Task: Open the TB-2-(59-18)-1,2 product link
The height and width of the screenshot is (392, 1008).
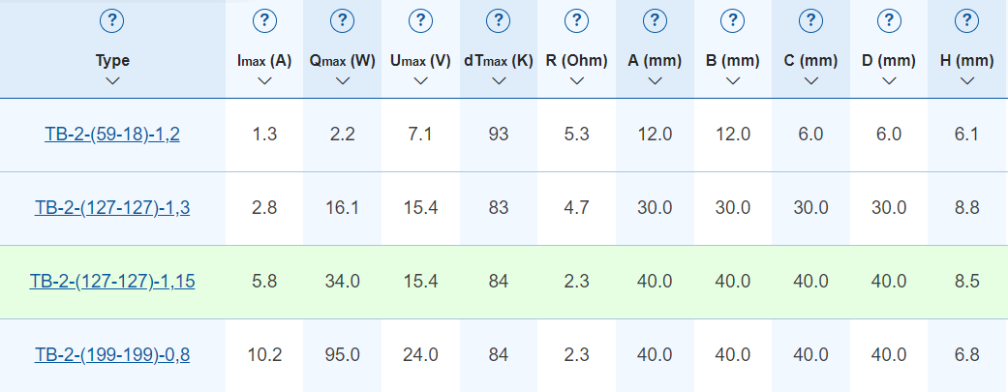Action: (112, 135)
